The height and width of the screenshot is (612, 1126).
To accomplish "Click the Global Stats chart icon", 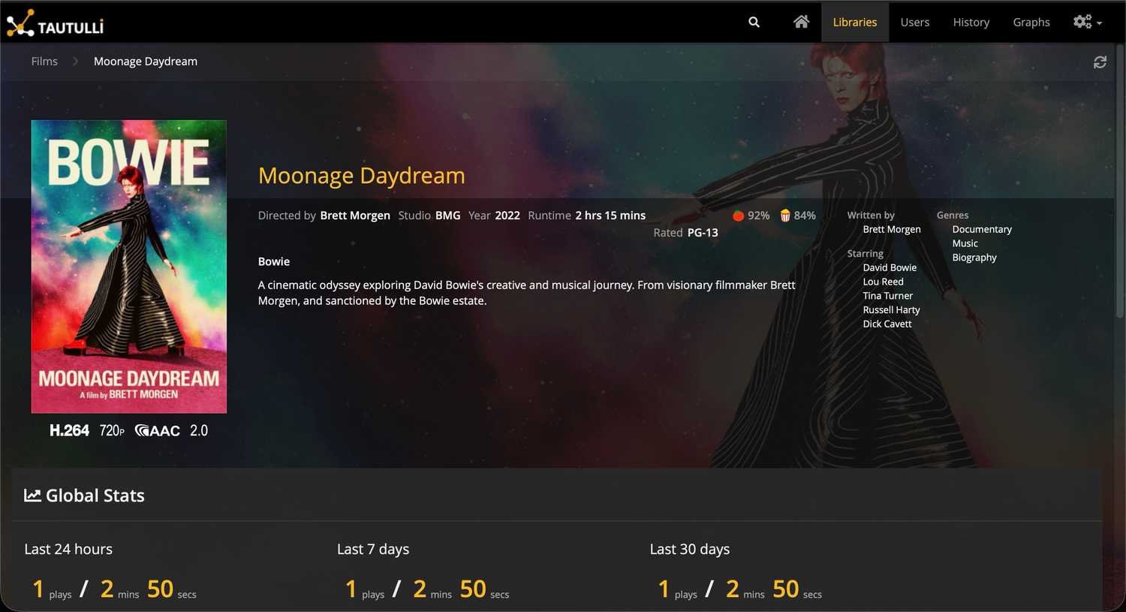I will [32, 496].
